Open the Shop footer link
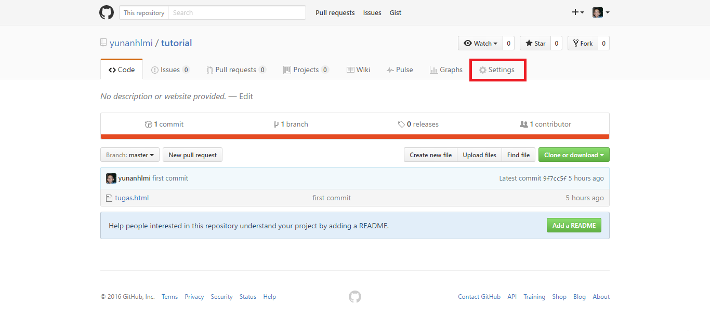This screenshot has height=331, width=710. pyautogui.click(x=559, y=297)
